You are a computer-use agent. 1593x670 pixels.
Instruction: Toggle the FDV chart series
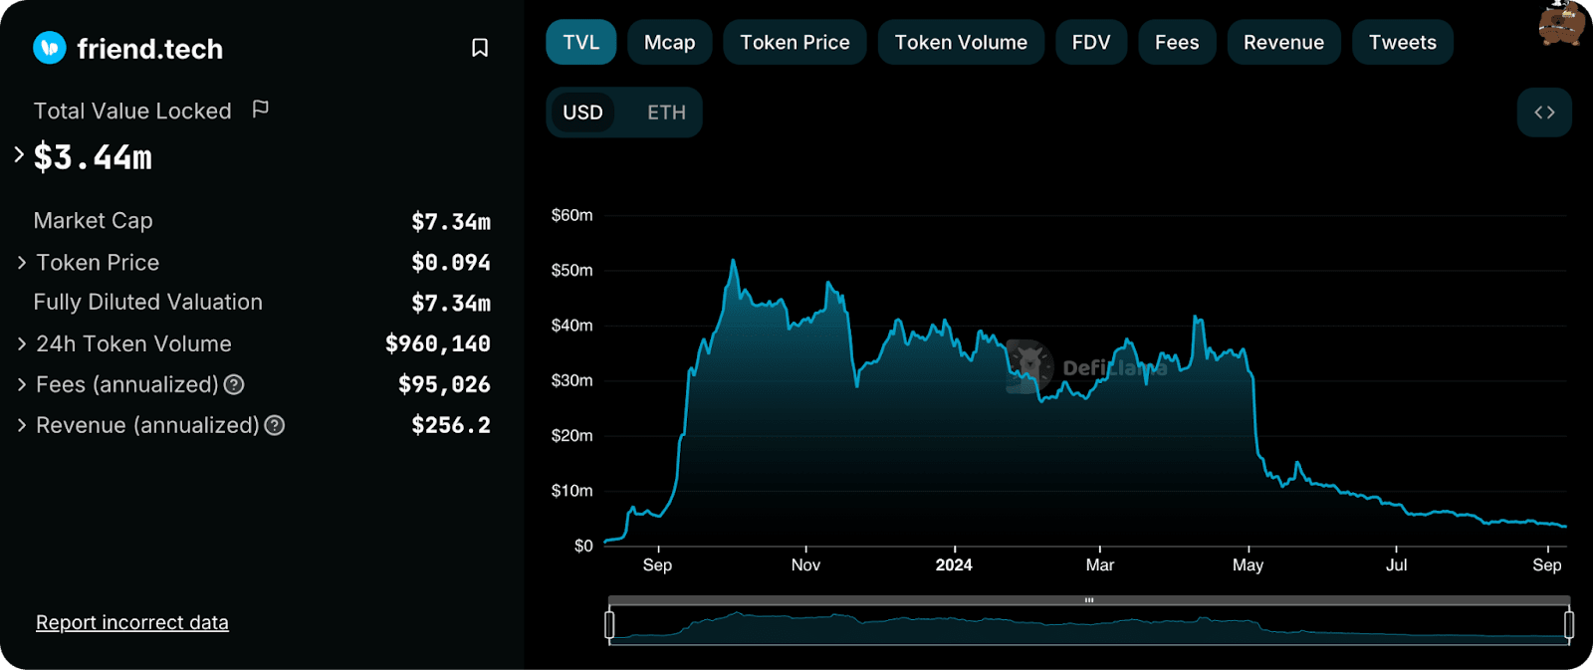click(x=1091, y=43)
